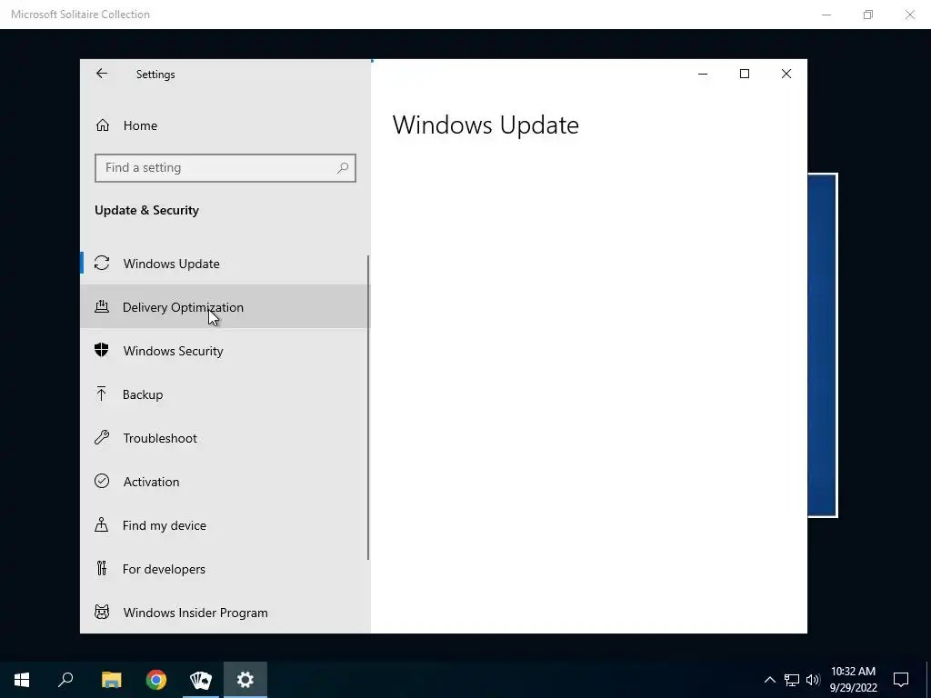This screenshot has height=698, width=931.
Task: Open the Troubleshoot section
Action: 225,438
